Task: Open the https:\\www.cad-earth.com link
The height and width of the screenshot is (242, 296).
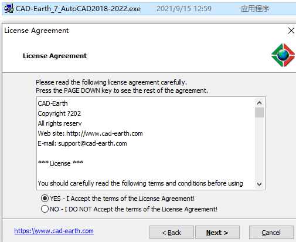Action: tap(54, 231)
